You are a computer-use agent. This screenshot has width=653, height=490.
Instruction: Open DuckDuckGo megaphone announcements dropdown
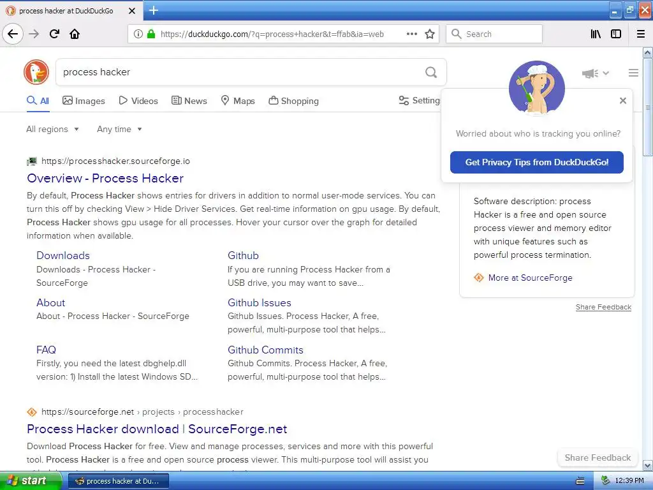[x=595, y=73]
